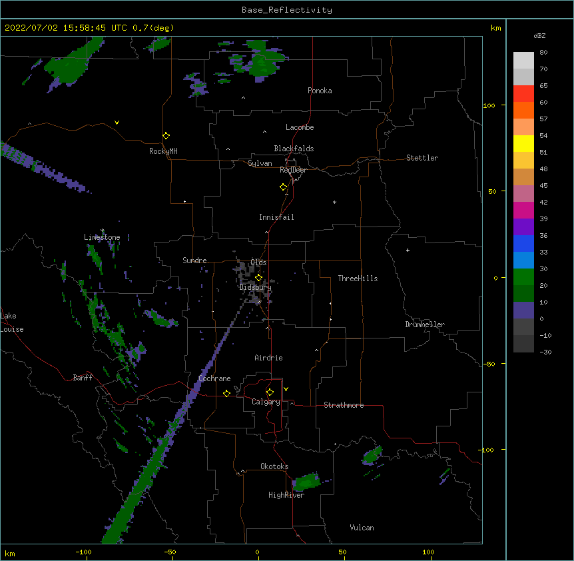Viewport: 574px width, 561px height.
Task: Click the large green echo north of Ponoka
Action: 264,61
